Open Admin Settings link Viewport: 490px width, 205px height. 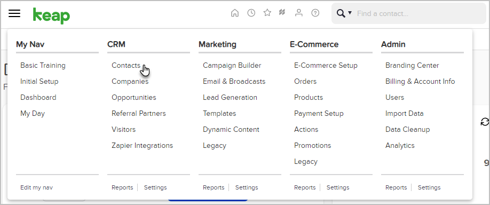(x=429, y=187)
